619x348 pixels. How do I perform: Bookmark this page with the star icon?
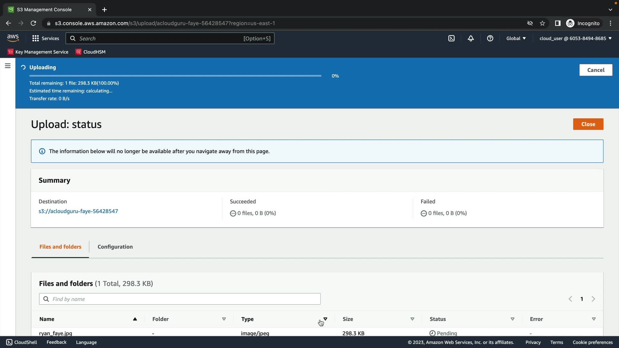coord(542,23)
